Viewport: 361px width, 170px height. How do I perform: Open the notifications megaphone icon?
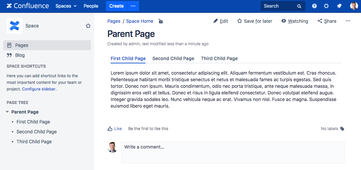pos(339,6)
